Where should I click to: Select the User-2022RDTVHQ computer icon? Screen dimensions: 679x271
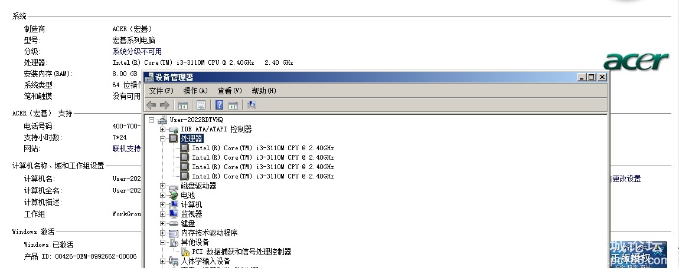[x=163, y=120]
